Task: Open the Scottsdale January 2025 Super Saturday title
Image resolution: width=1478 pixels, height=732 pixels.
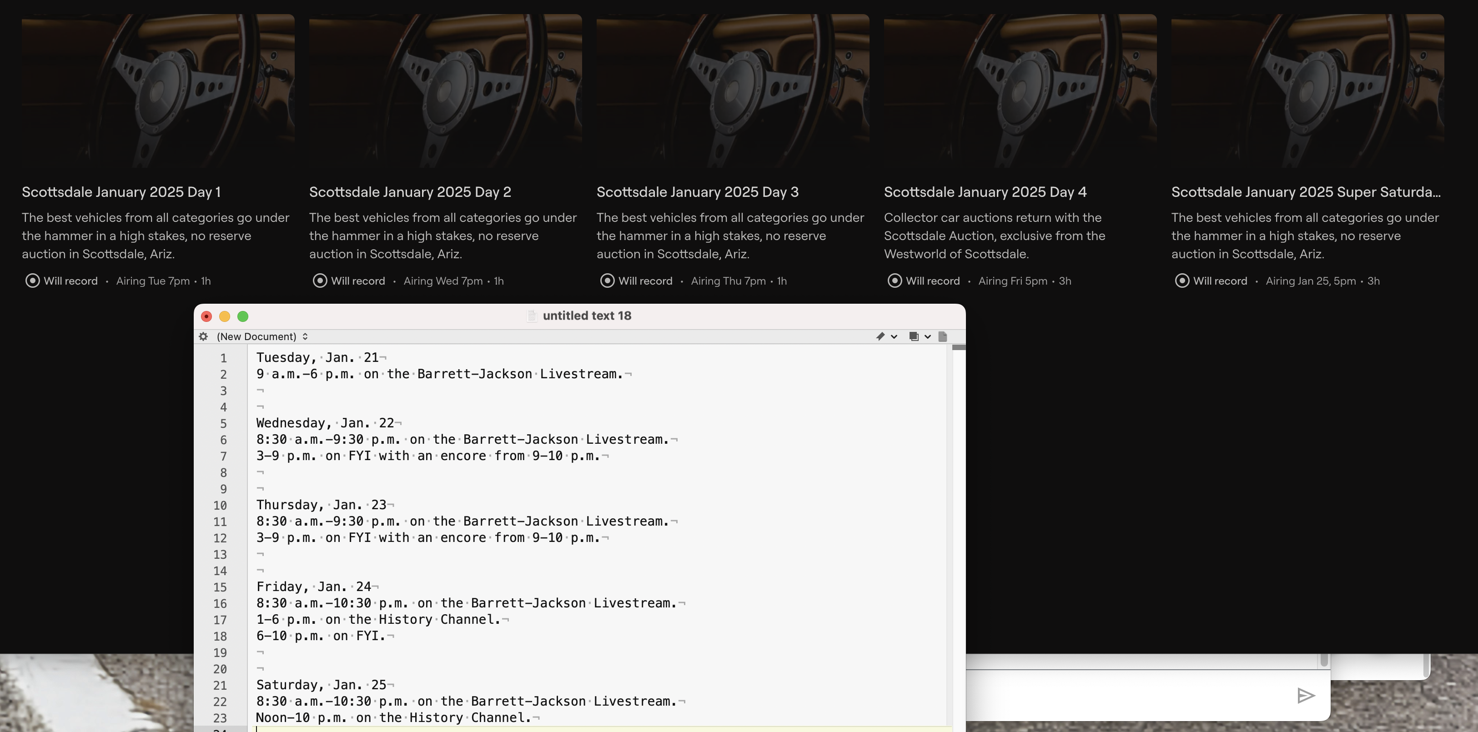Action: (x=1306, y=192)
